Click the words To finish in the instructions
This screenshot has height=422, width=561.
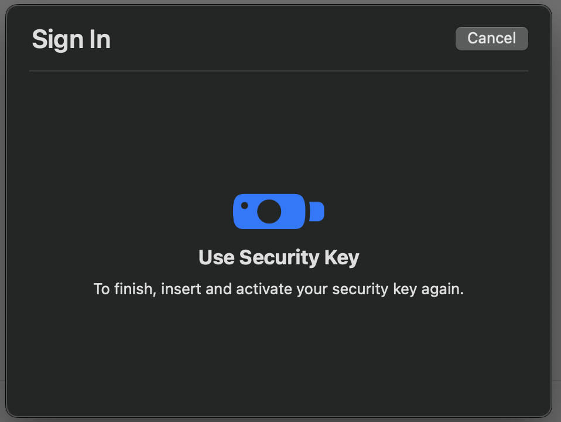[x=125, y=289]
